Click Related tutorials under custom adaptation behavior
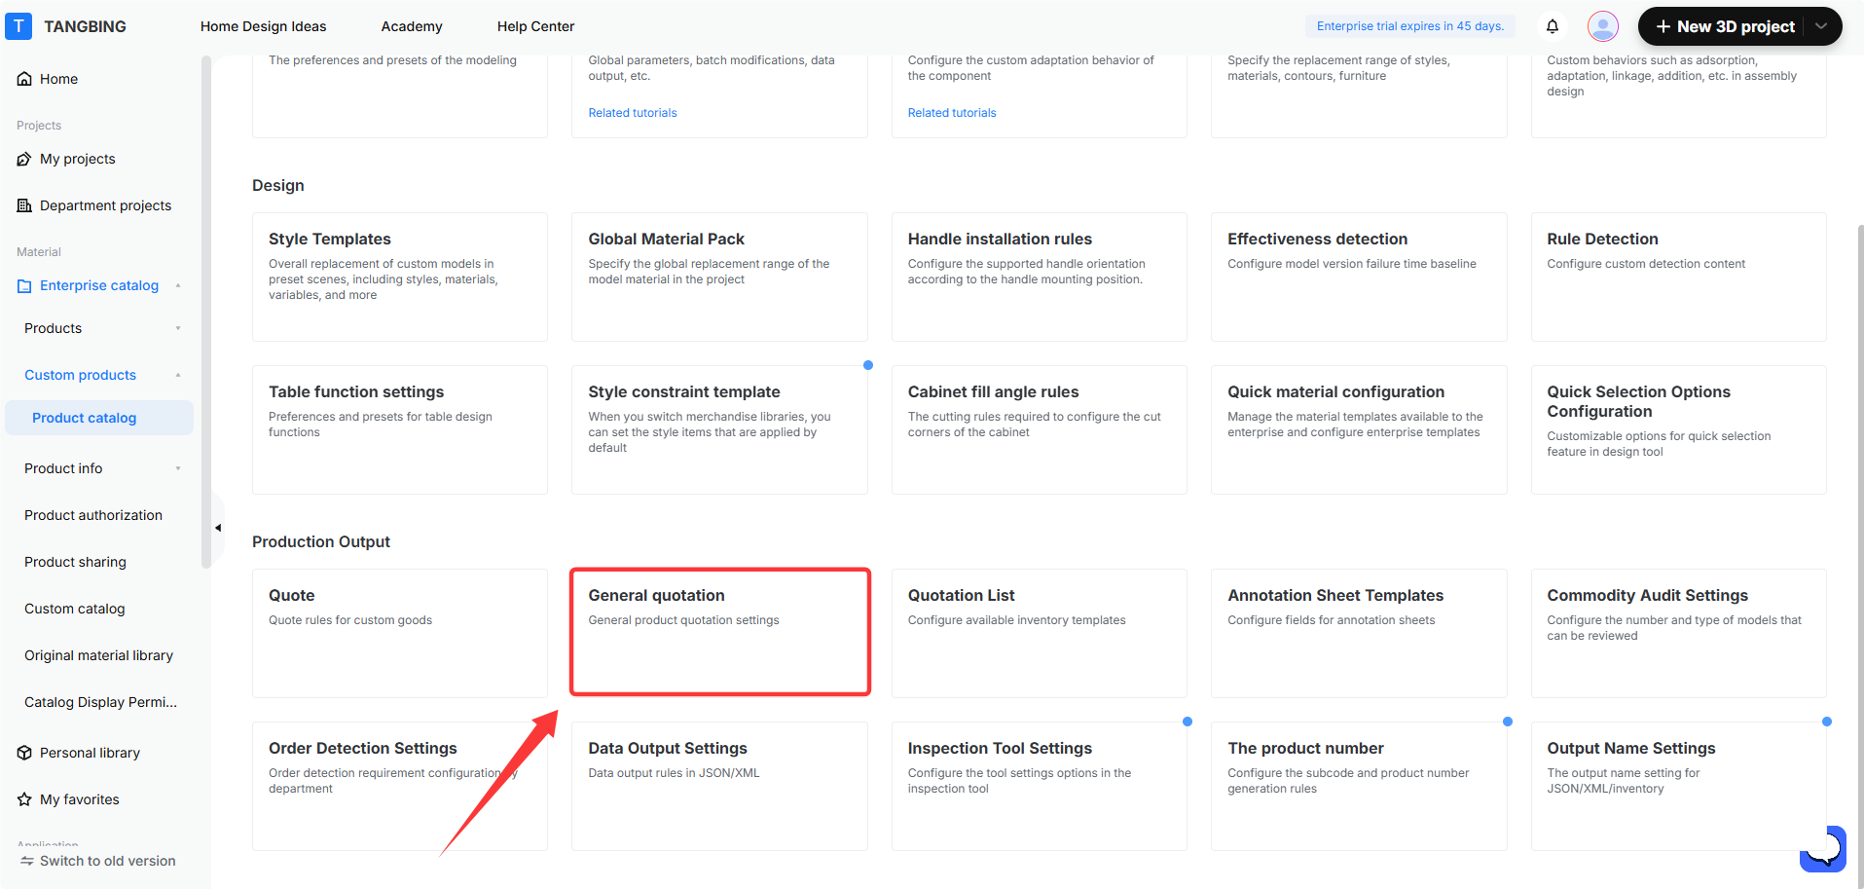The width and height of the screenshot is (1864, 889). point(952,113)
